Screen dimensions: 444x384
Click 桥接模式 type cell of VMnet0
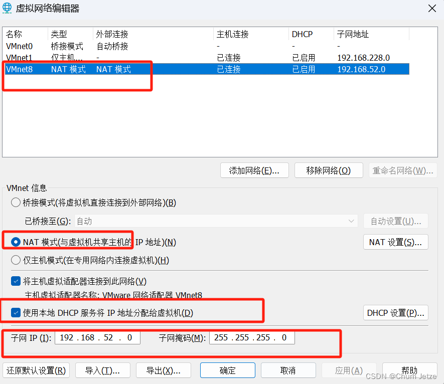tap(67, 46)
